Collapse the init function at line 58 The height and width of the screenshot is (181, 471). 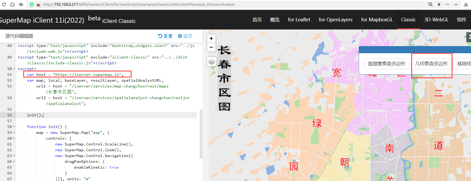click(14, 127)
